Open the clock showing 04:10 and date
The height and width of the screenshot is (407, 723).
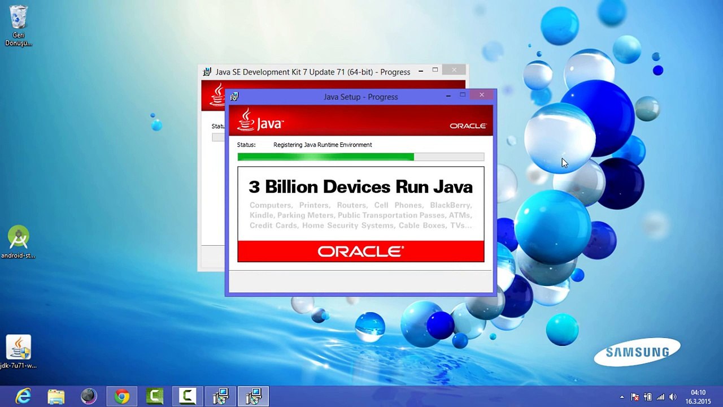pos(698,397)
